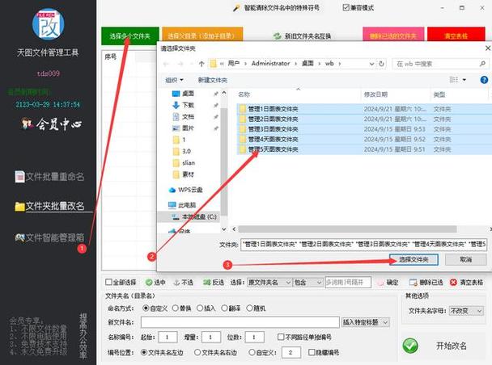
Task: Click search box 在 wb 中搜索
Action: (x=440, y=64)
